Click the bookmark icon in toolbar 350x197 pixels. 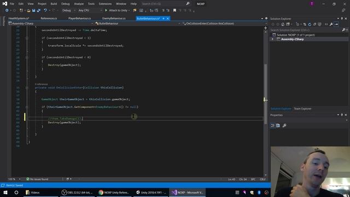pos(174,10)
